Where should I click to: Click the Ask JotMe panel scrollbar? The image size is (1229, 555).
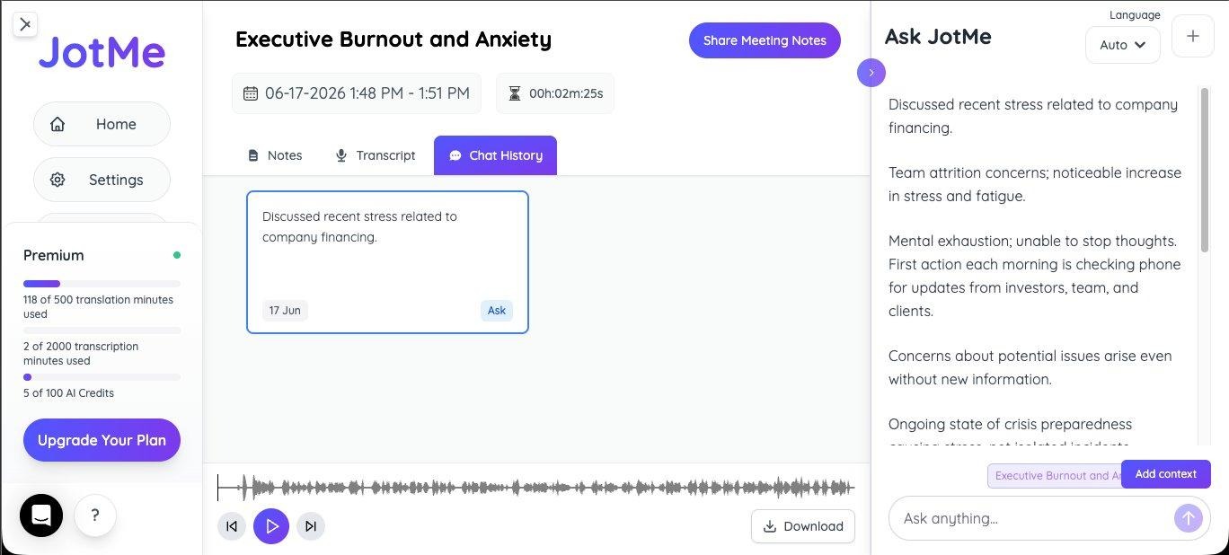[1205, 169]
